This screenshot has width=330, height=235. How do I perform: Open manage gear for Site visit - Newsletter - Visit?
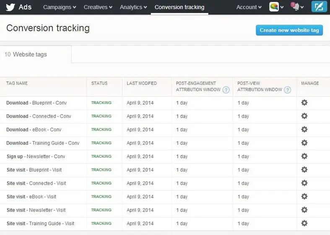pyautogui.click(x=304, y=210)
